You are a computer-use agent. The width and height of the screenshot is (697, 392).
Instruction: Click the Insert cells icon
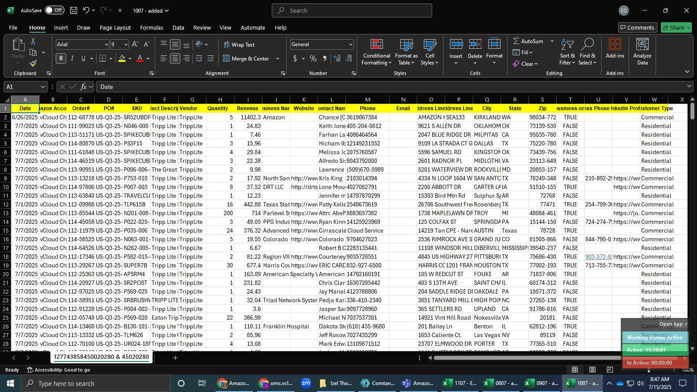[456, 44]
